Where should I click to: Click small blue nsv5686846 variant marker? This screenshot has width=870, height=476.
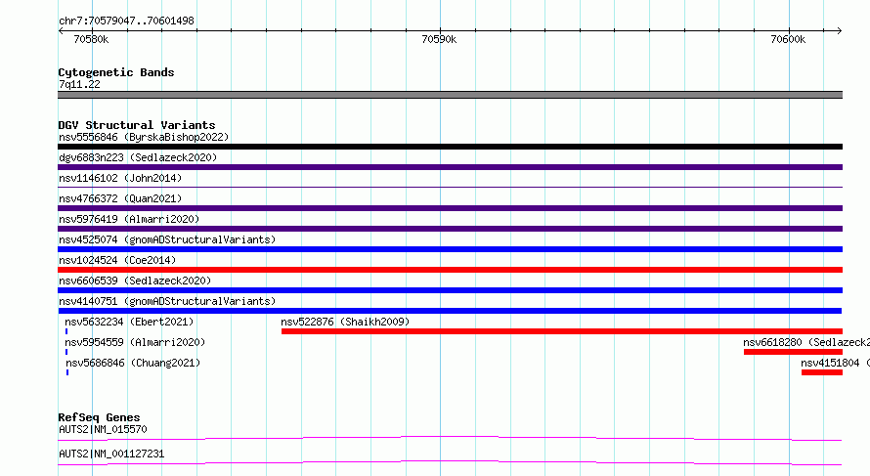[x=67, y=372]
